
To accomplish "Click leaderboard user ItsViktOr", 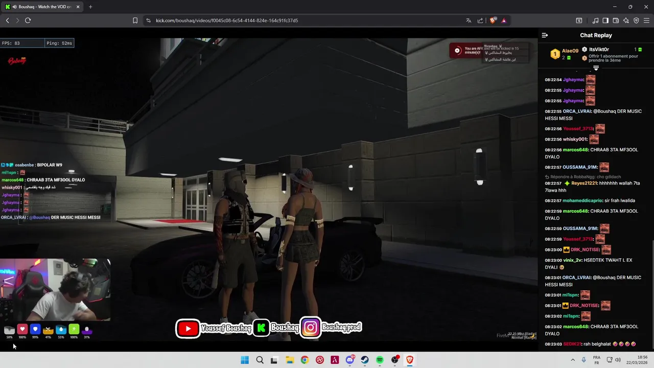I will (x=599, y=50).
